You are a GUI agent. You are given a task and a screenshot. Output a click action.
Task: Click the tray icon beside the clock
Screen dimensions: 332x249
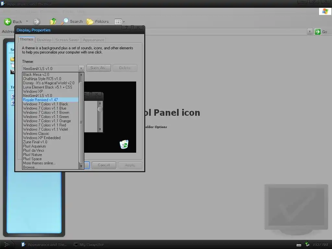coord(307,244)
